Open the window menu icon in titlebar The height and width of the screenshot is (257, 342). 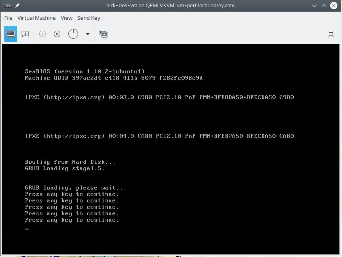[x=7, y=5]
